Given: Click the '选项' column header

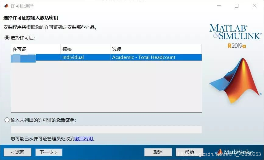Looking at the screenshot, I should point(156,49).
